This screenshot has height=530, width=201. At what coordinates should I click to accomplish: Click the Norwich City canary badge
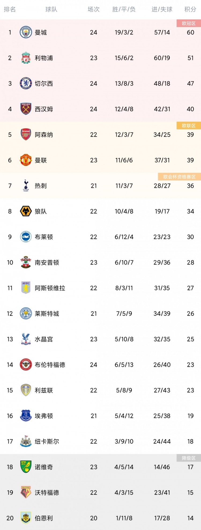pyautogui.click(x=26, y=467)
